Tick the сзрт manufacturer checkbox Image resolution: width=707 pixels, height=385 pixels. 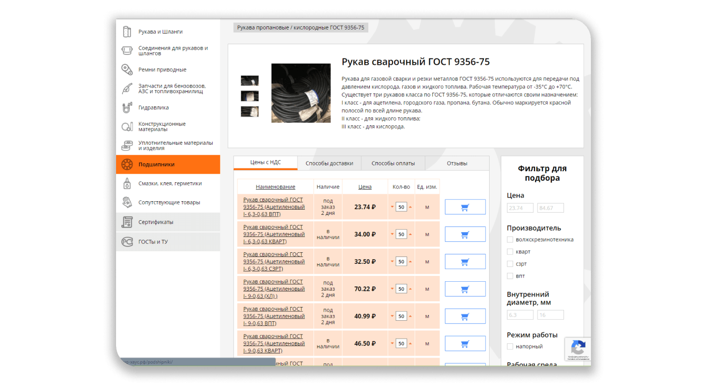pyautogui.click(x=510, y=264)
